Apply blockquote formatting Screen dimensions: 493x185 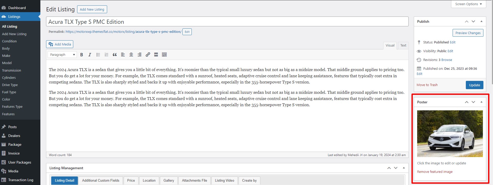(x=115, y=55)
